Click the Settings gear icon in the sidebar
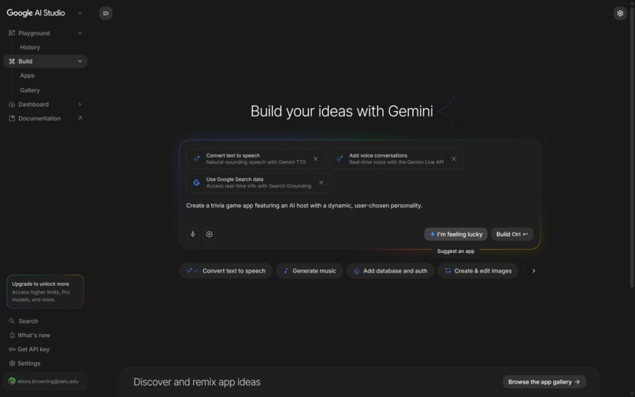The height and width of the screenshot is (397, 635). (12, 363)
